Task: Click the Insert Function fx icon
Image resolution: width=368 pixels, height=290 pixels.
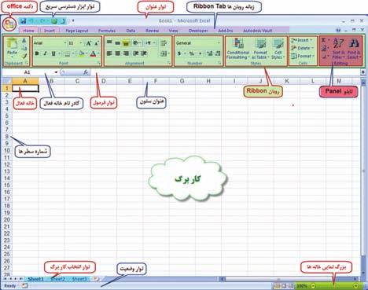Action: point(86,72)
